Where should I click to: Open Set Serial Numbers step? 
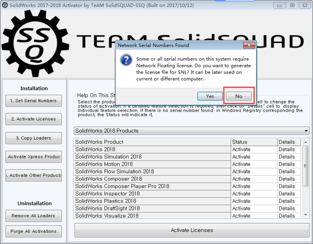pos(33,101)
